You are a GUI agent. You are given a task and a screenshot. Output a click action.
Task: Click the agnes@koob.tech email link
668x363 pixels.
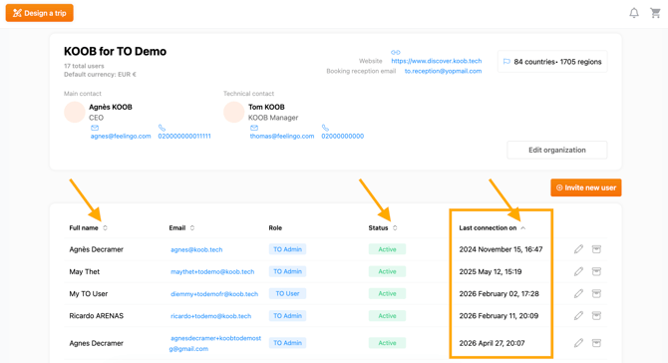coord(196,249)
